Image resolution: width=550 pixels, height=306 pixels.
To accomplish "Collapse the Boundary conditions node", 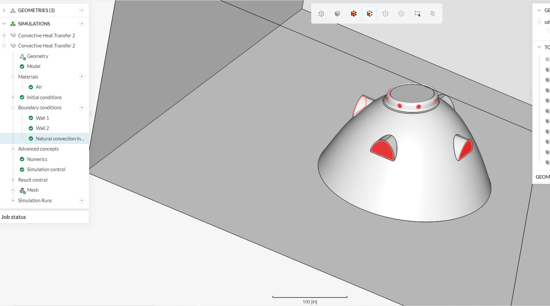I will point(13,107).
